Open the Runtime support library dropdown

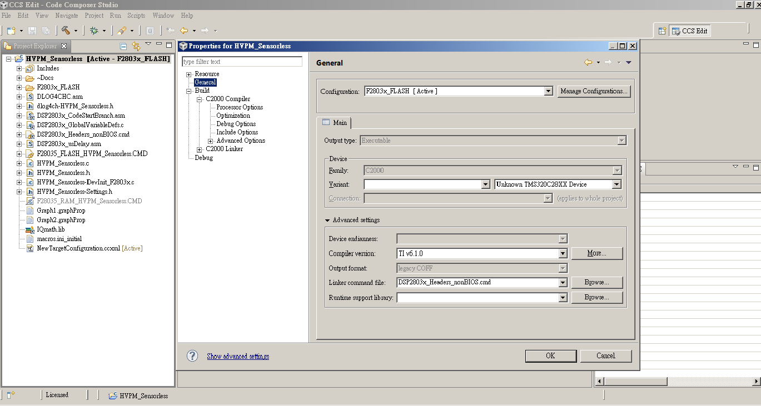563,298
